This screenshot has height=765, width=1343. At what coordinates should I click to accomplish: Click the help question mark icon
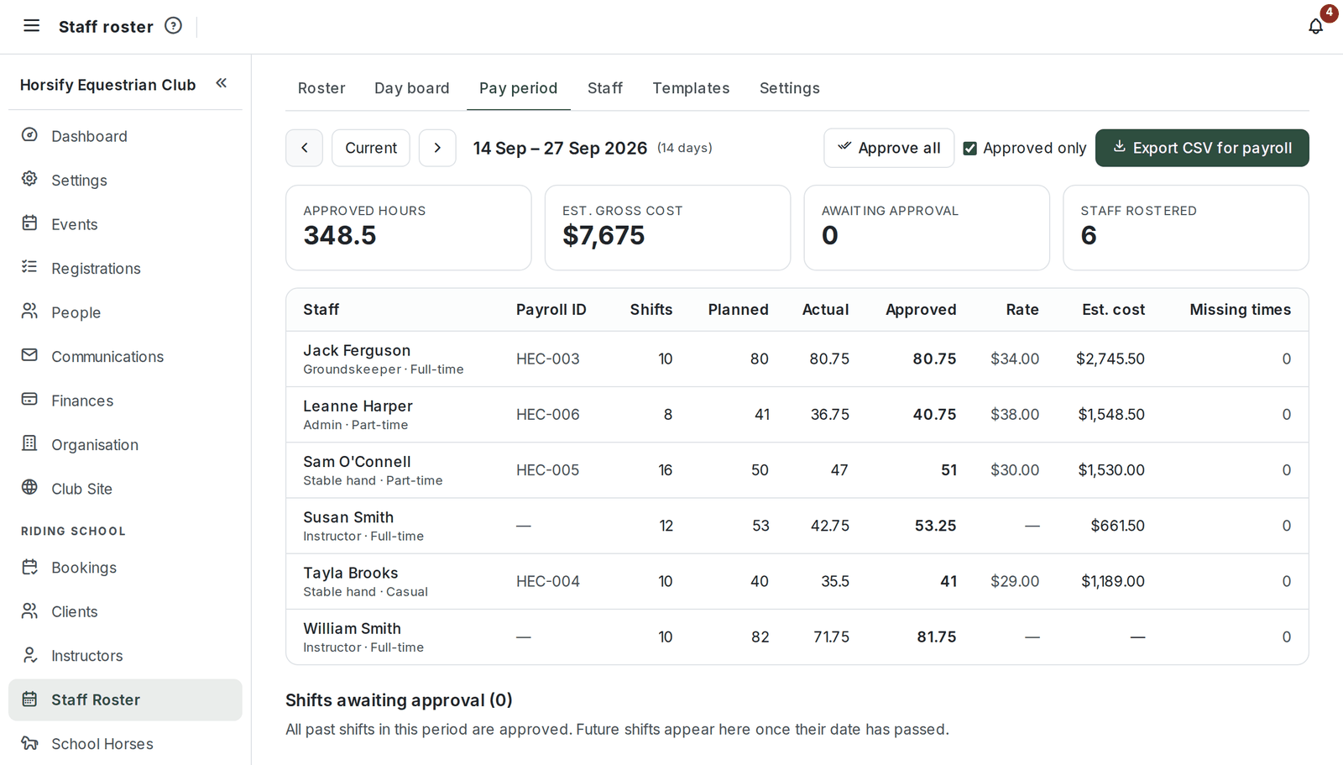click(173, 26)
